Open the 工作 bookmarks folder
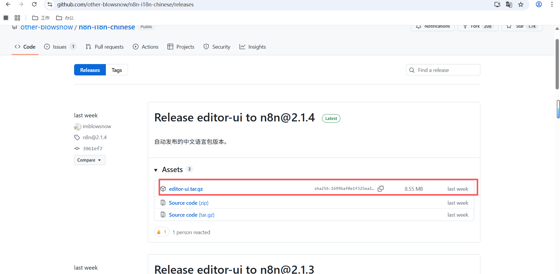This screenshot has height=274, width=560. 41,18
